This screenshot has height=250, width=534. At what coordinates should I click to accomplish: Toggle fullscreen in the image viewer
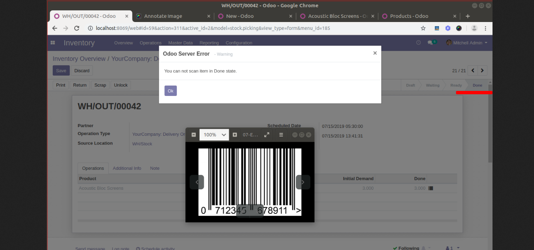coord(267,135)
